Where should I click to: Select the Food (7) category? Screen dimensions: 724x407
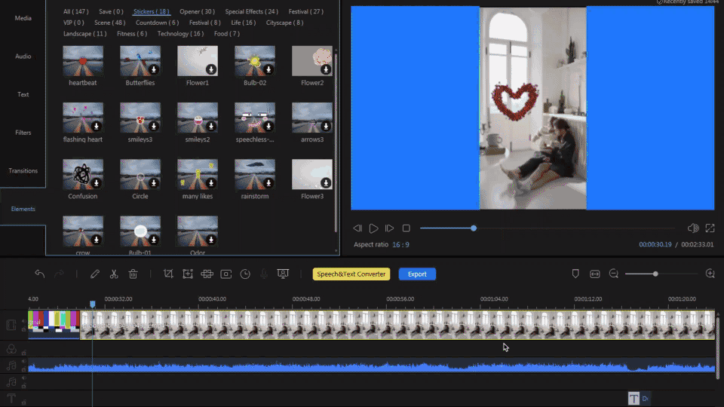click(x=227, y=34)
